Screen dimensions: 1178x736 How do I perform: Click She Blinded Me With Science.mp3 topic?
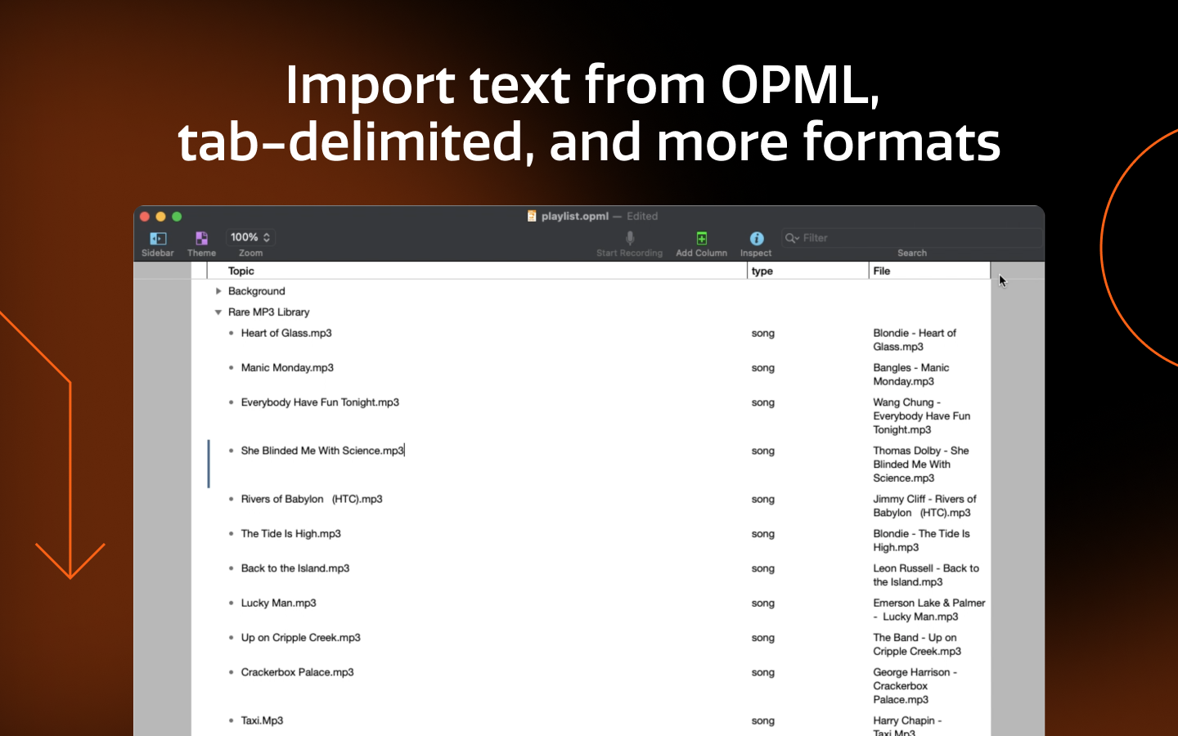pos(322,451)
